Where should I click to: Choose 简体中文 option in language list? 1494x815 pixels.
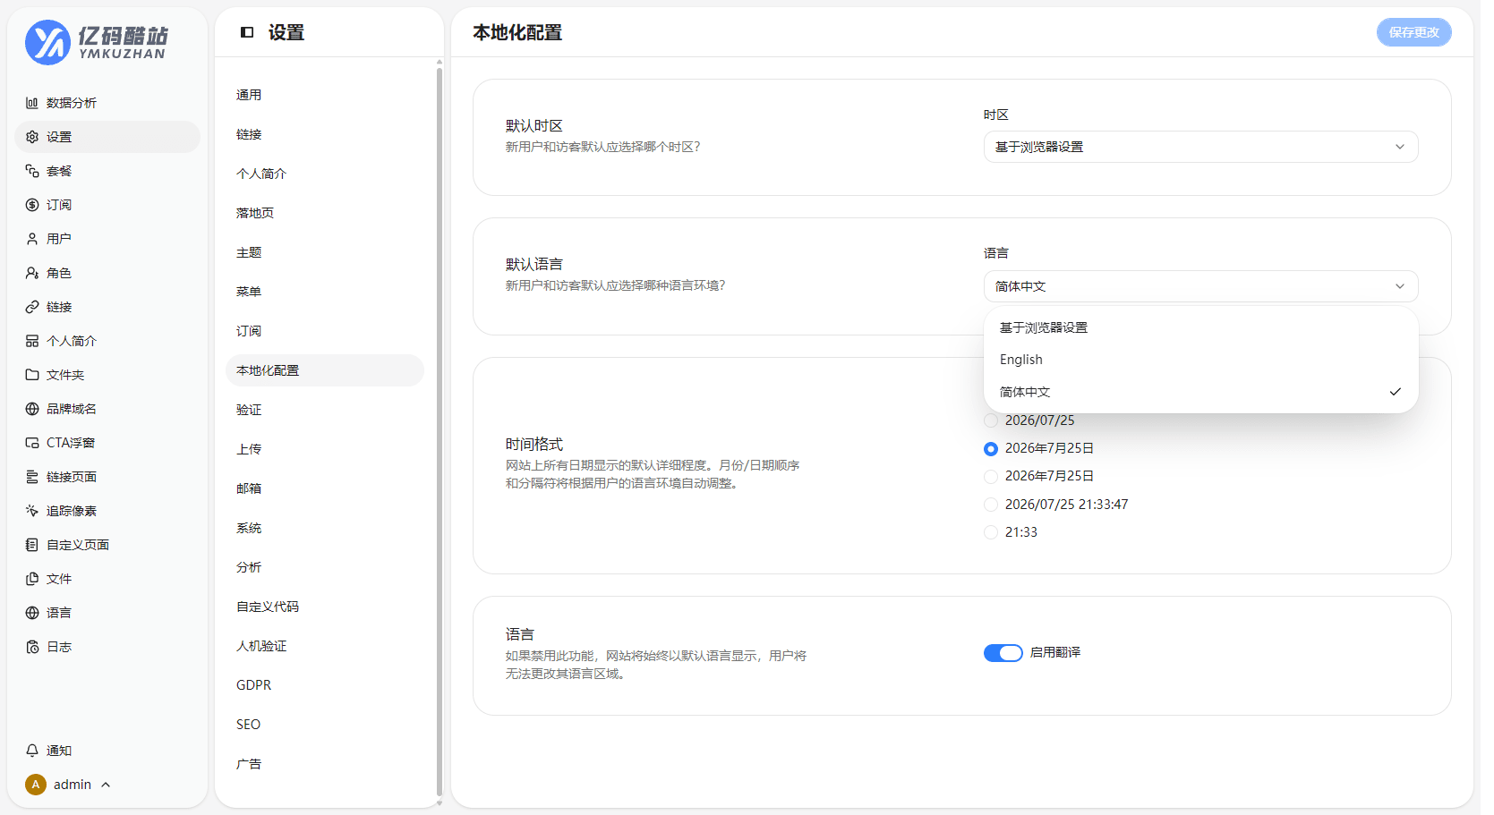1201,392
